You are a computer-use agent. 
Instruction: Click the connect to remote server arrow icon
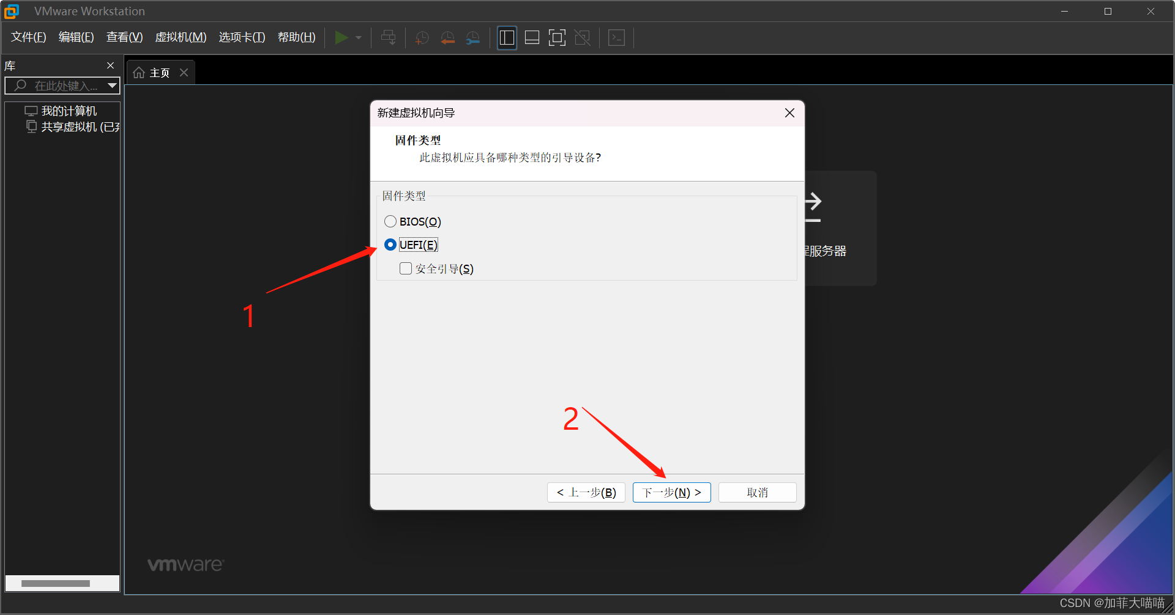pos(812,208)
